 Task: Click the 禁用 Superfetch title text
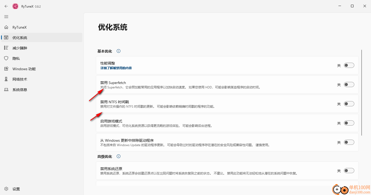click(x=113, y=83)
